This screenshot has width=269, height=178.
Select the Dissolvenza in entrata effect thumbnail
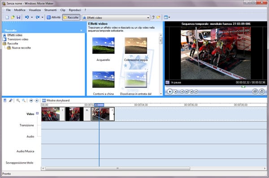tap(136, 79)
